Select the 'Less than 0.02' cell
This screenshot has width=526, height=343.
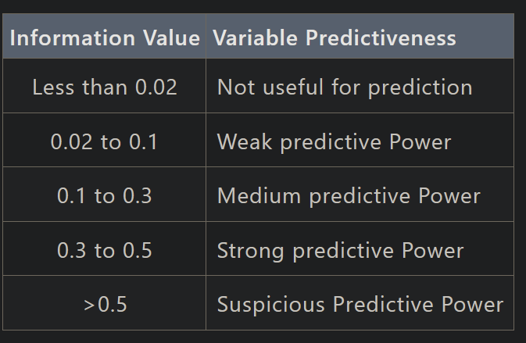click(104, 86)
